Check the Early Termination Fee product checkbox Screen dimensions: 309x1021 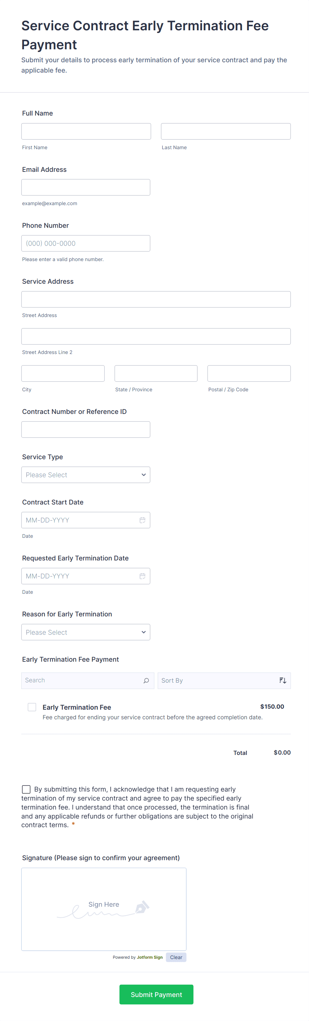[32, 707]
